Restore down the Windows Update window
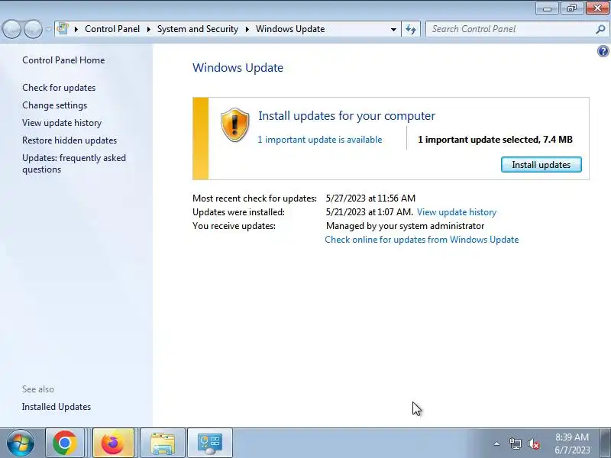This screenshot has height=458, width=611. pyautogui.click(x=572, y=8)
